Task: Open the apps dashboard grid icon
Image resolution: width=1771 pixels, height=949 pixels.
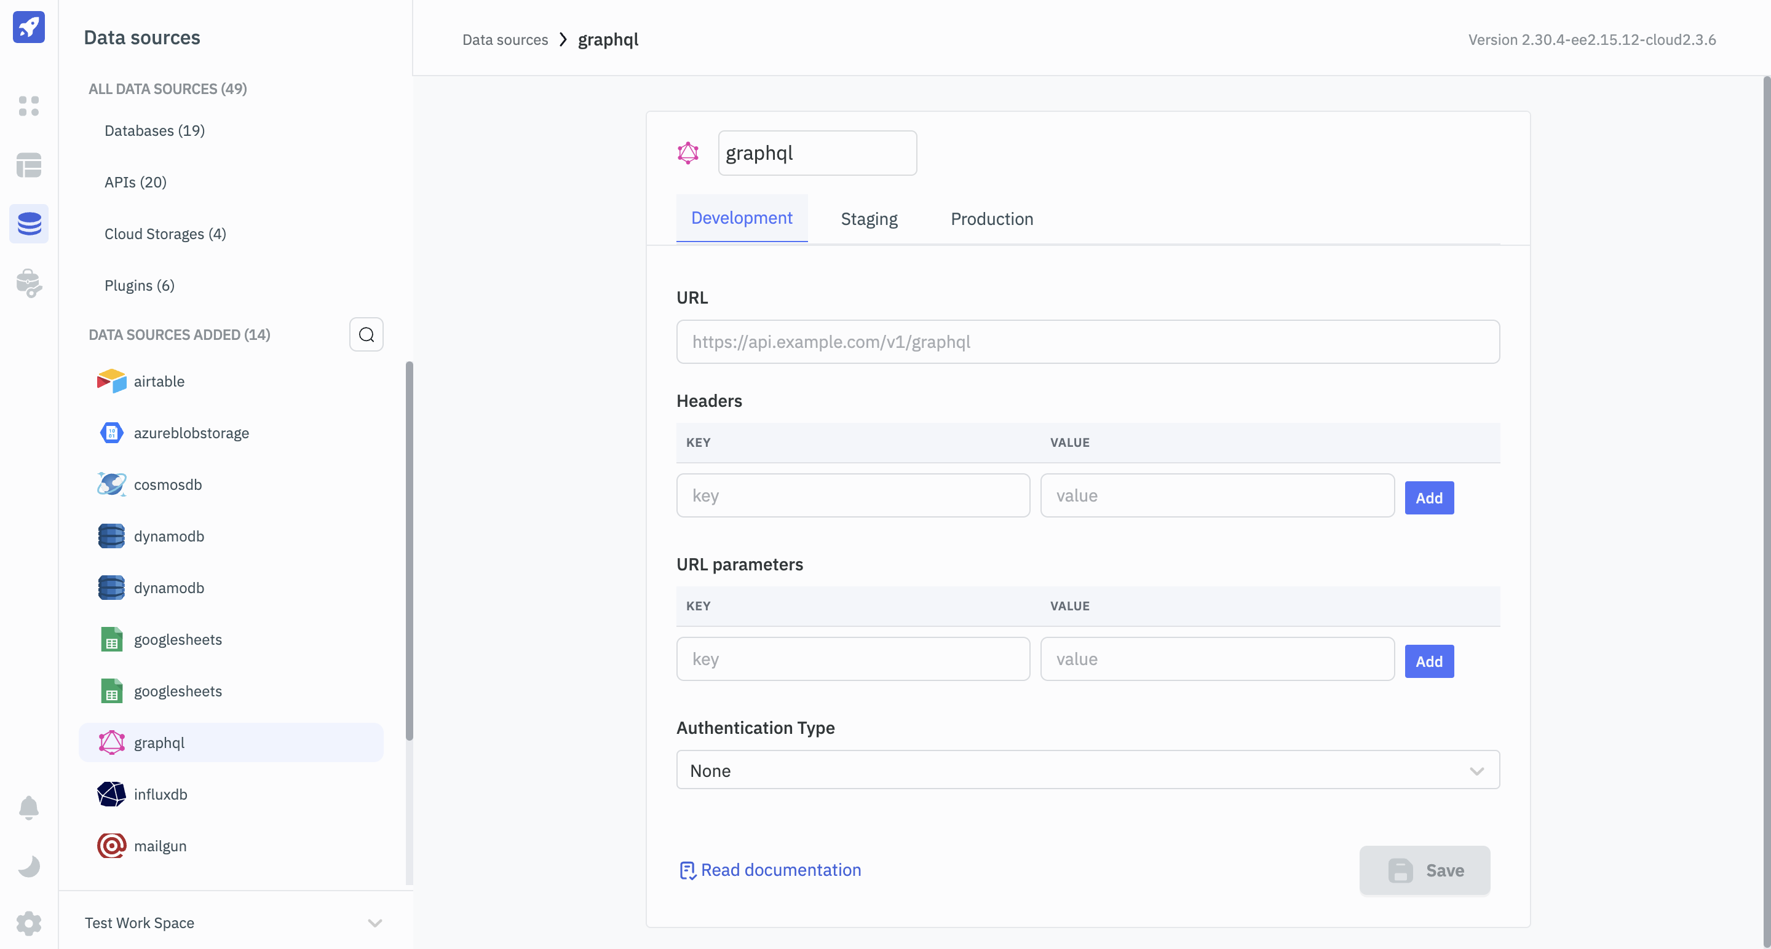Action: click(29, 106)
